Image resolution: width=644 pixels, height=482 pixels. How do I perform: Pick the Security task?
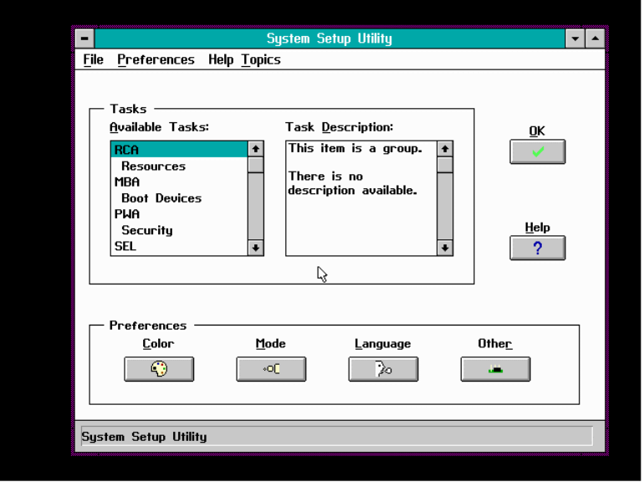tap(179, 230)
